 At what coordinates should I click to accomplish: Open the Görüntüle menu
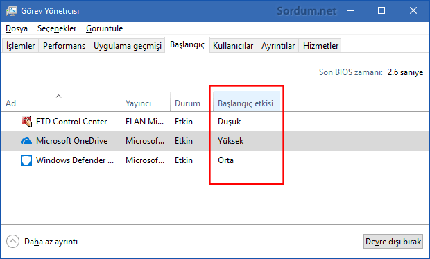(104, 28)
